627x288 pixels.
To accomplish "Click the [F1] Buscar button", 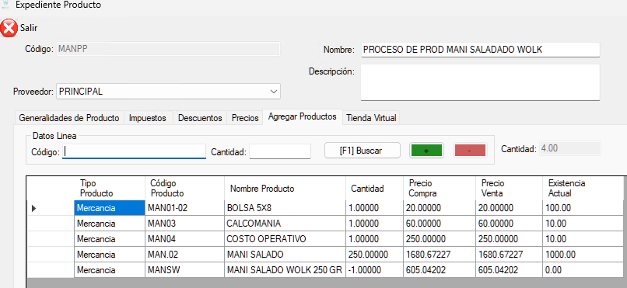I will coord(363,151).
